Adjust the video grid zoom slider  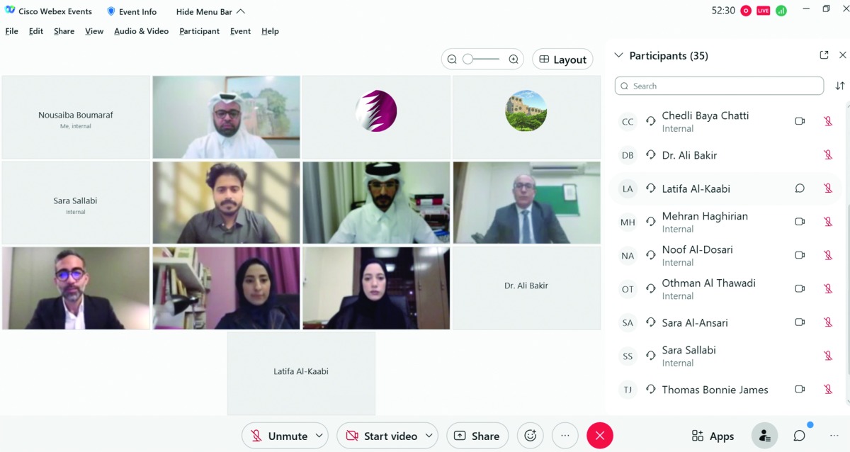[x=468, y=60]
